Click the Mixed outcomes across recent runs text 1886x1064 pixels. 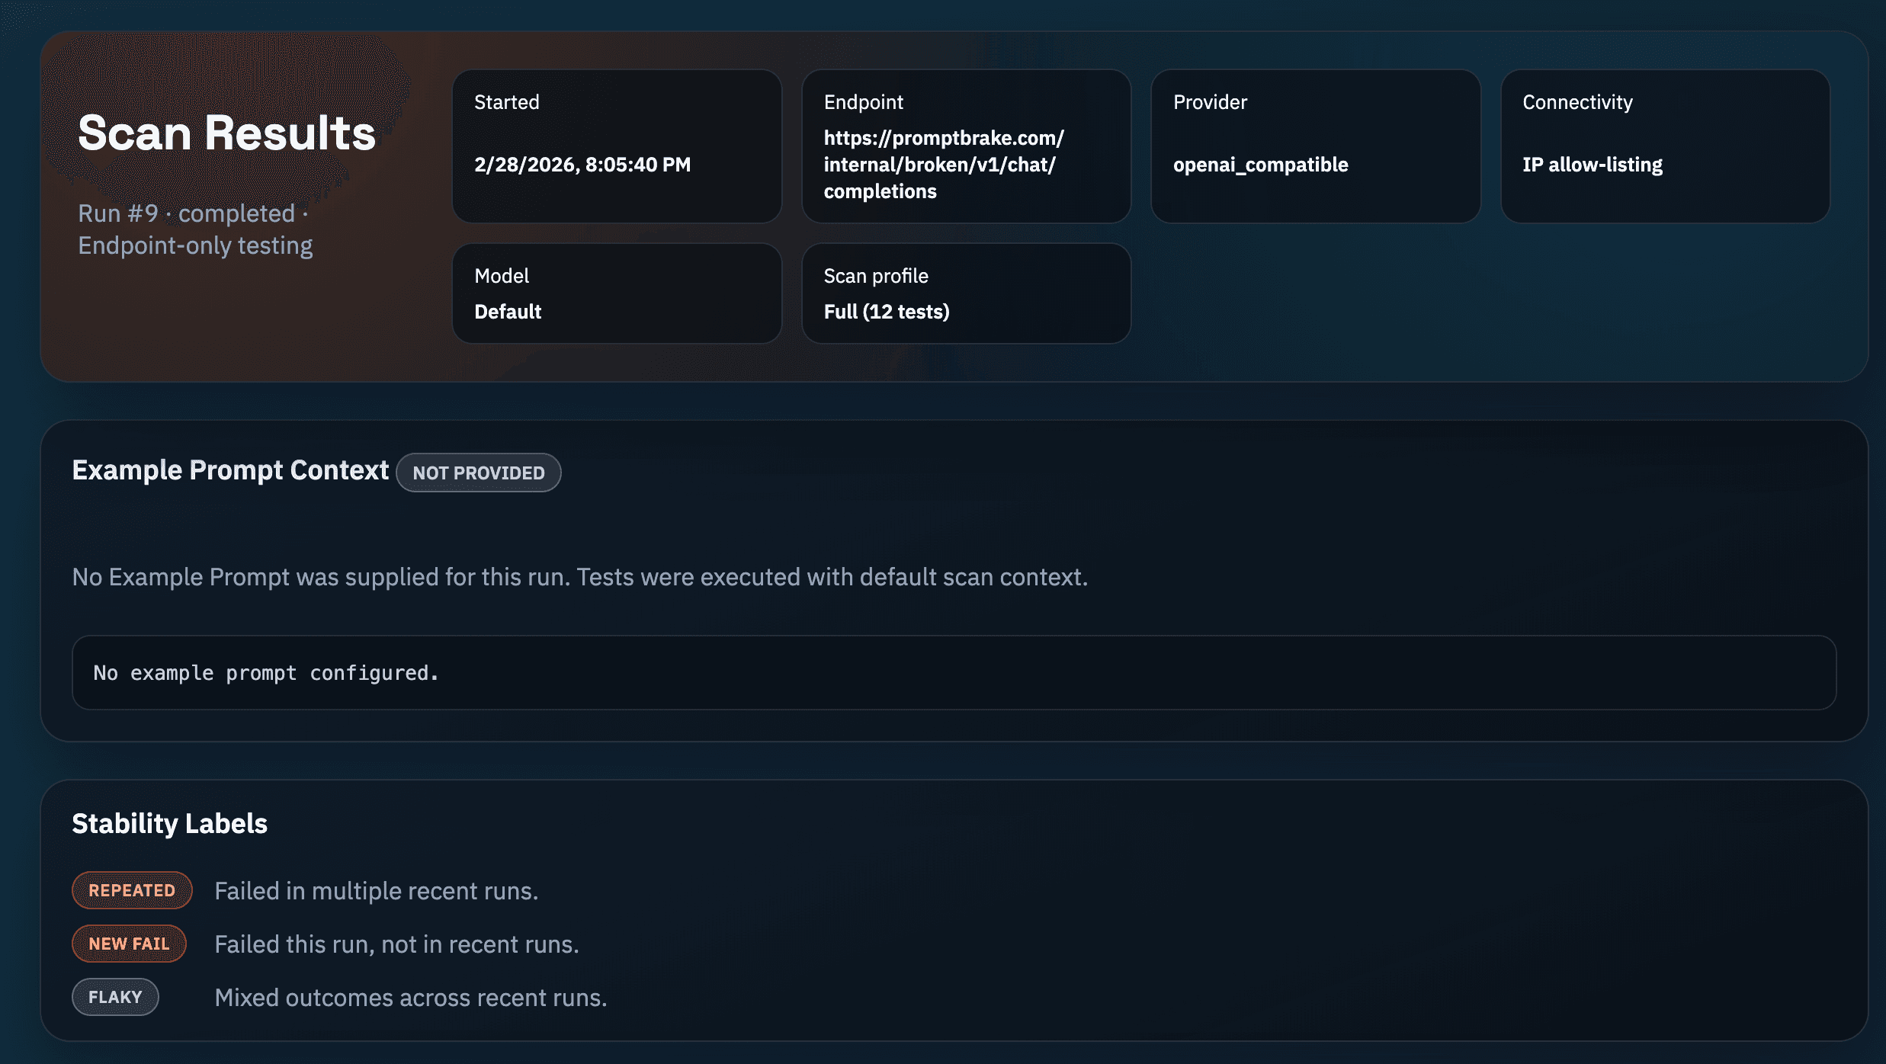pos(410,996)
